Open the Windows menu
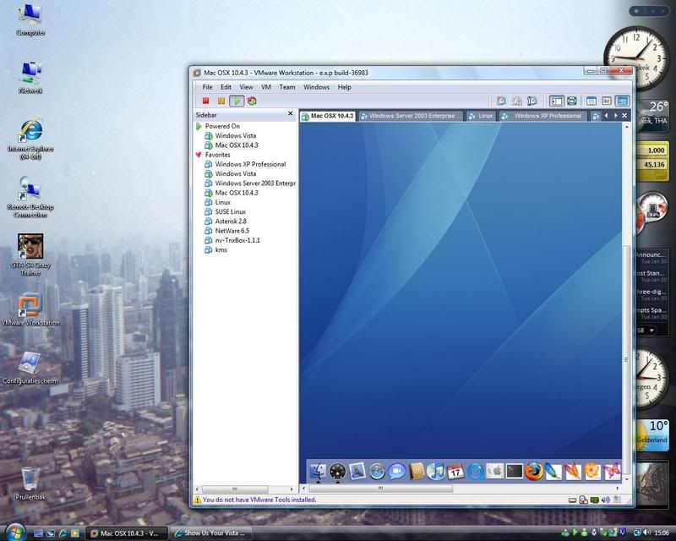This screenshot has height=541, width=676. (316, 87)
